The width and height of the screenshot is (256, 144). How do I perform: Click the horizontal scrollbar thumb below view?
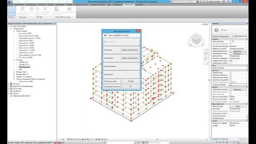(157, 140)
